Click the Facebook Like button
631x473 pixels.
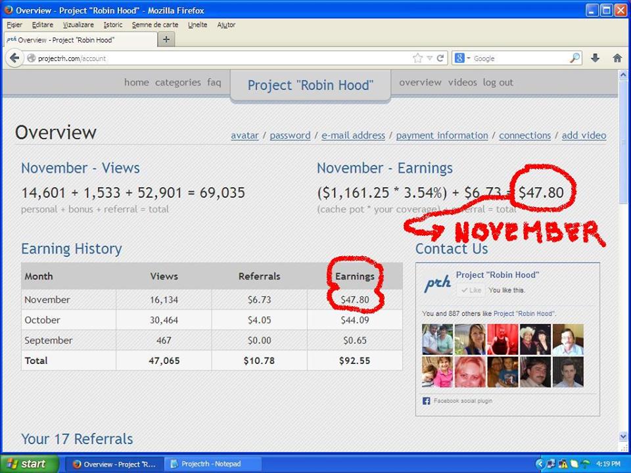pyautogui.click(x=471, y=290)
